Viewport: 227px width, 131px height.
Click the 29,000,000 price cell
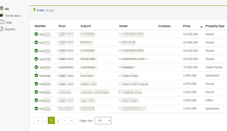[x=190, y=59]
